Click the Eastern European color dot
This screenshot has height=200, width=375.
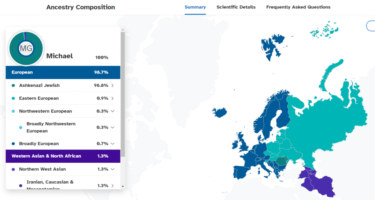click(x=14, y=98)
